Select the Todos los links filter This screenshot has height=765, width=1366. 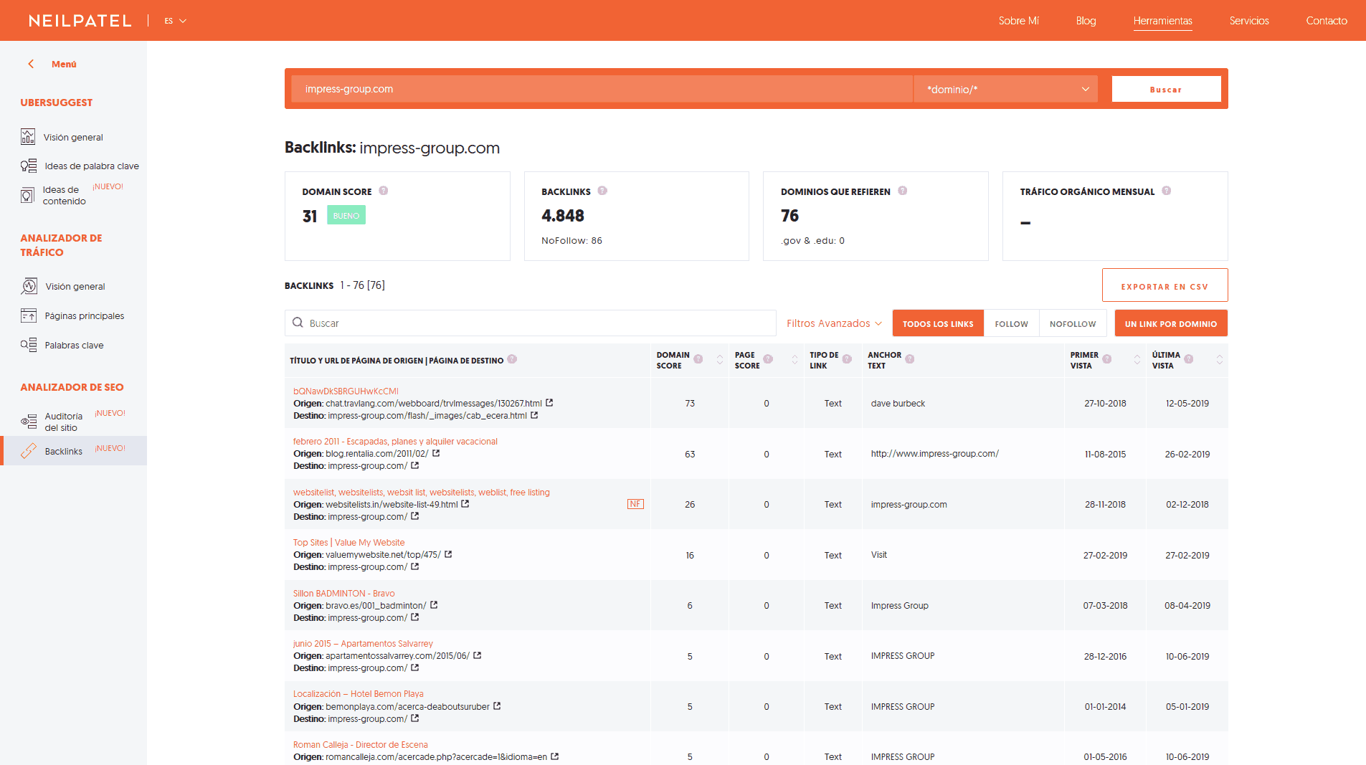pyautogui.click(x=938, y=323)
